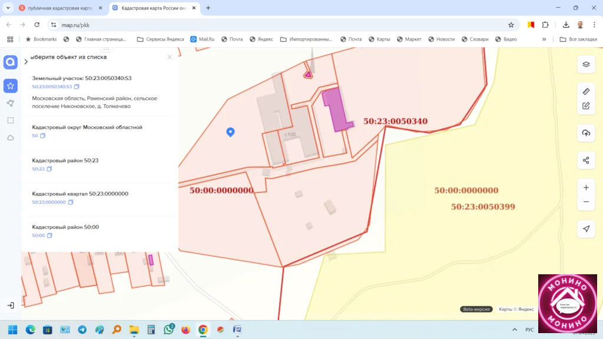
Task: Open the Chrome three-dot menu
Action: click(x=594, y=25)
